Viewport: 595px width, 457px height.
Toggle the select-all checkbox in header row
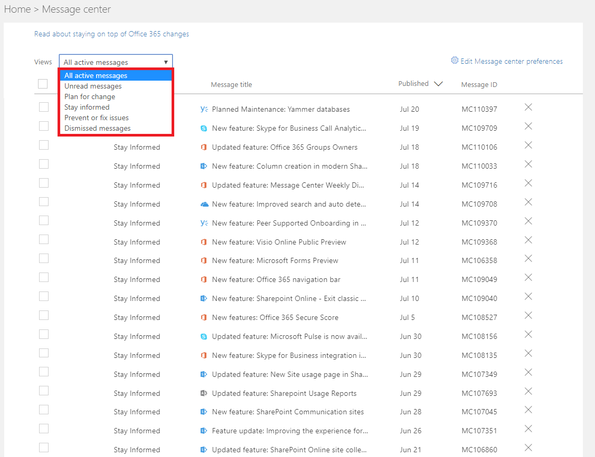coord(43,84)
